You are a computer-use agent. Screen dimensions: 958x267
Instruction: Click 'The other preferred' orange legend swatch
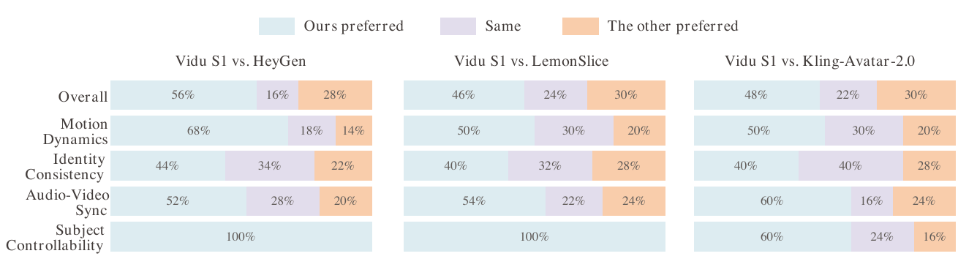click(x=581, y=26)
